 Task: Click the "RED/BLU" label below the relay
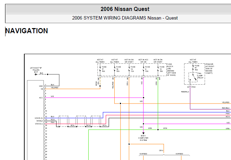point(185,92)
